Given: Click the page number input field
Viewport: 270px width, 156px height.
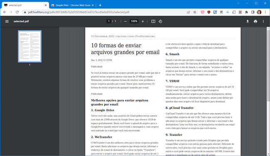Looking at the screenshot, I should coord(109,21).
